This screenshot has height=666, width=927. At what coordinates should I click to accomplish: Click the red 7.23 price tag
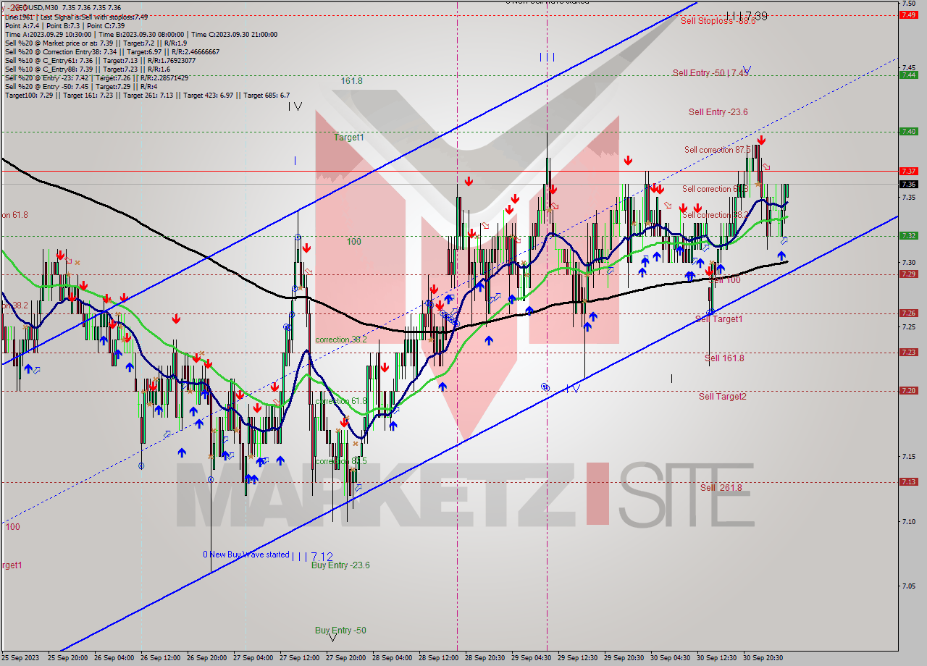(908, 352)
